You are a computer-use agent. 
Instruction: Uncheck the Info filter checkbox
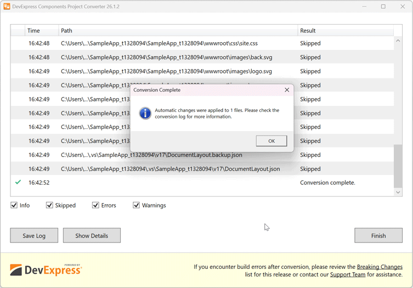click(14, 205)
